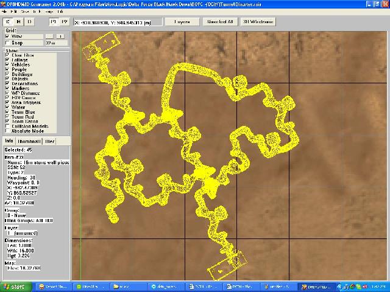Click the app icon in title bar

click(x=4, y=4)
